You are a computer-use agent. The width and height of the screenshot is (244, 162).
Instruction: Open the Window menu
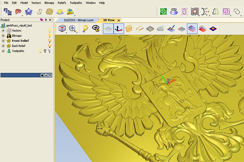point(91,3)
